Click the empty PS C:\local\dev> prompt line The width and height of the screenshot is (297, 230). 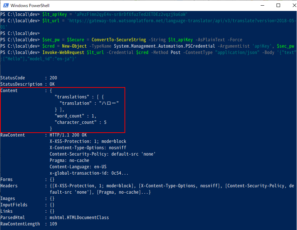tap(20, 34)
